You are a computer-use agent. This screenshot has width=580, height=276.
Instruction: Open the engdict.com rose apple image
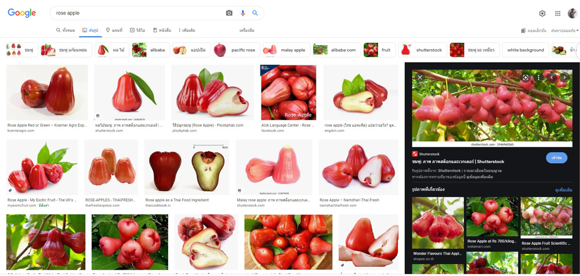(x=361, y=93)
